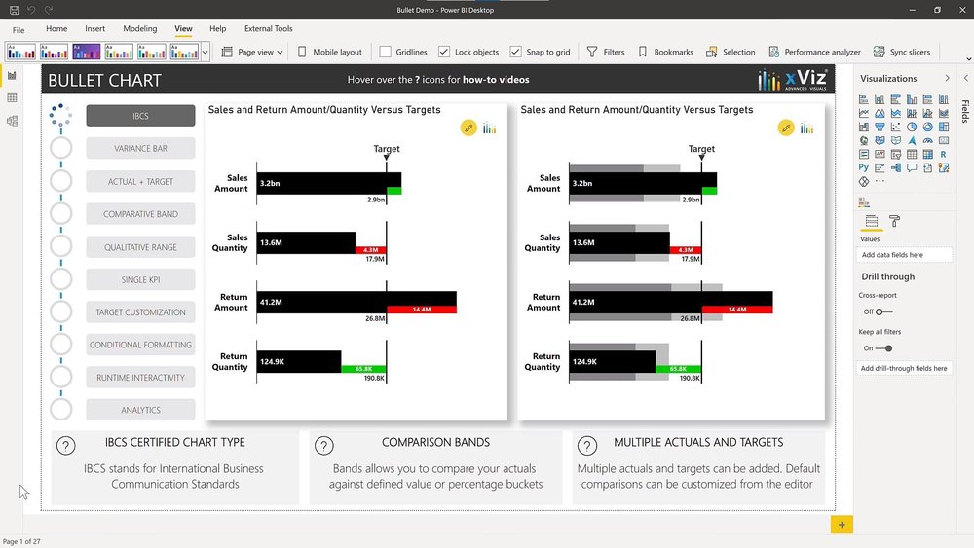Expand the ribbon with bottom-right chevron
974x548 pixels.
coord(968,59)
